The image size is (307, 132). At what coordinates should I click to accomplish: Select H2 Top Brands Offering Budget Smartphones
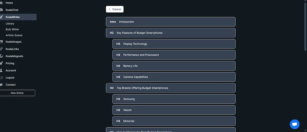pyautogui.click(x=171, y=88)
